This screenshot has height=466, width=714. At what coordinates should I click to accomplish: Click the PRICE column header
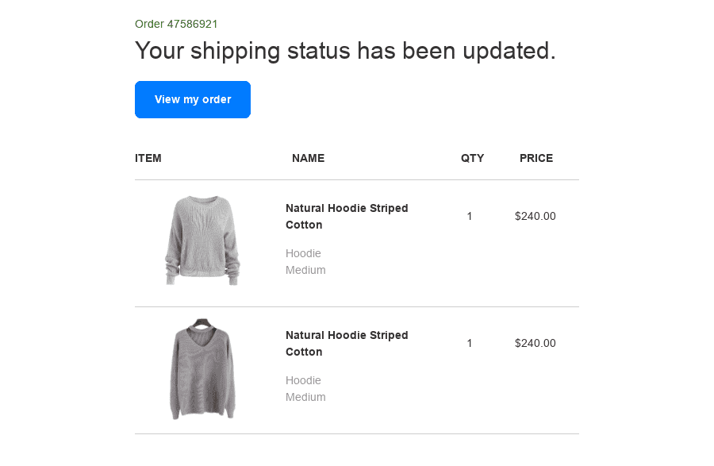point(536,158)
